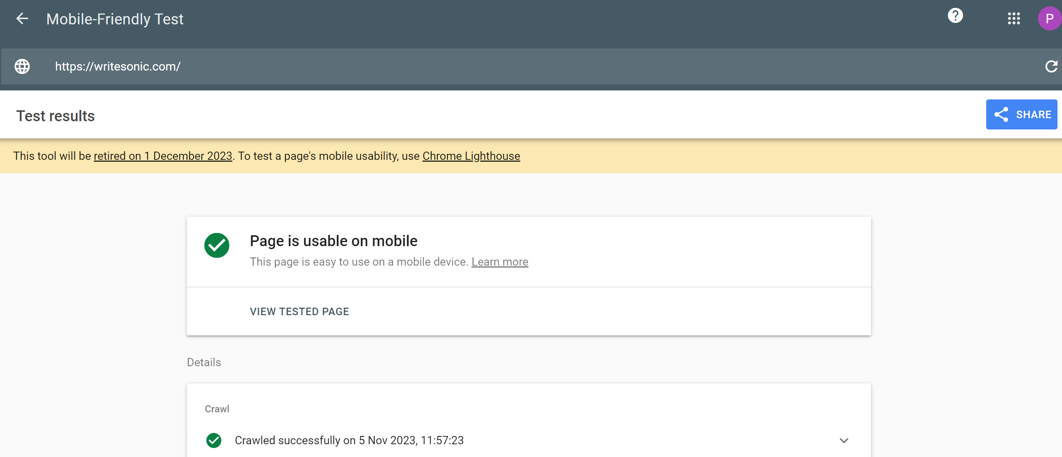
Task: Open the Google apps grid
Action: (1013, 18)
